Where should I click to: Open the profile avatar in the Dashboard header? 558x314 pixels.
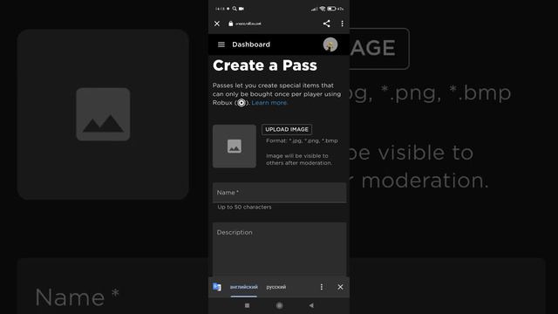330,44
